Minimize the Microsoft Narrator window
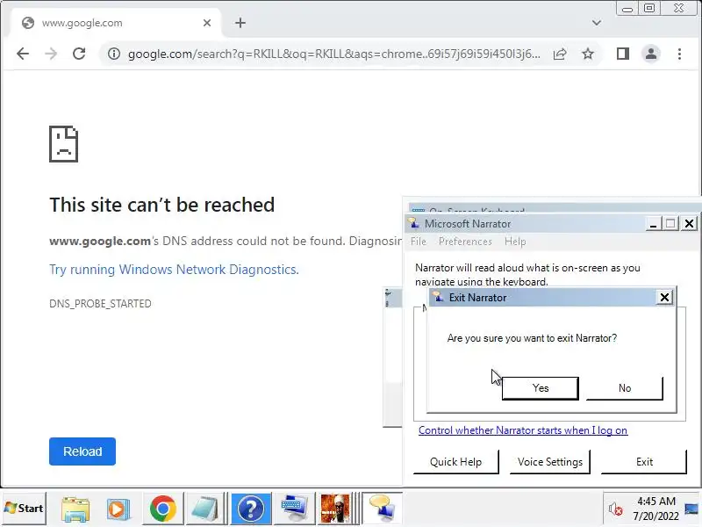The height and width of the screenshot is (527, 702). pyautogui.click(x=653, y=224)
